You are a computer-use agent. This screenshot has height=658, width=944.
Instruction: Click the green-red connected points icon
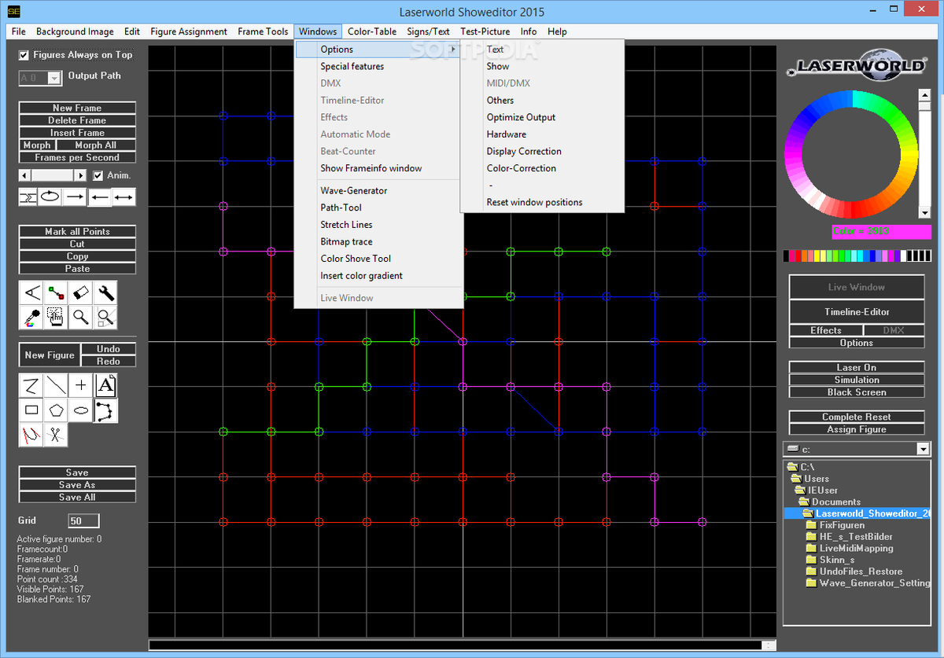click(x=56, y=293)
